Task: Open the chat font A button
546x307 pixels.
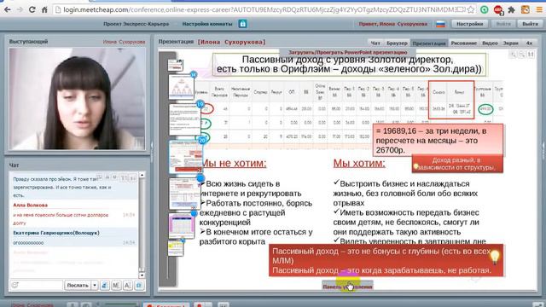Action: [x=127, y=286]
